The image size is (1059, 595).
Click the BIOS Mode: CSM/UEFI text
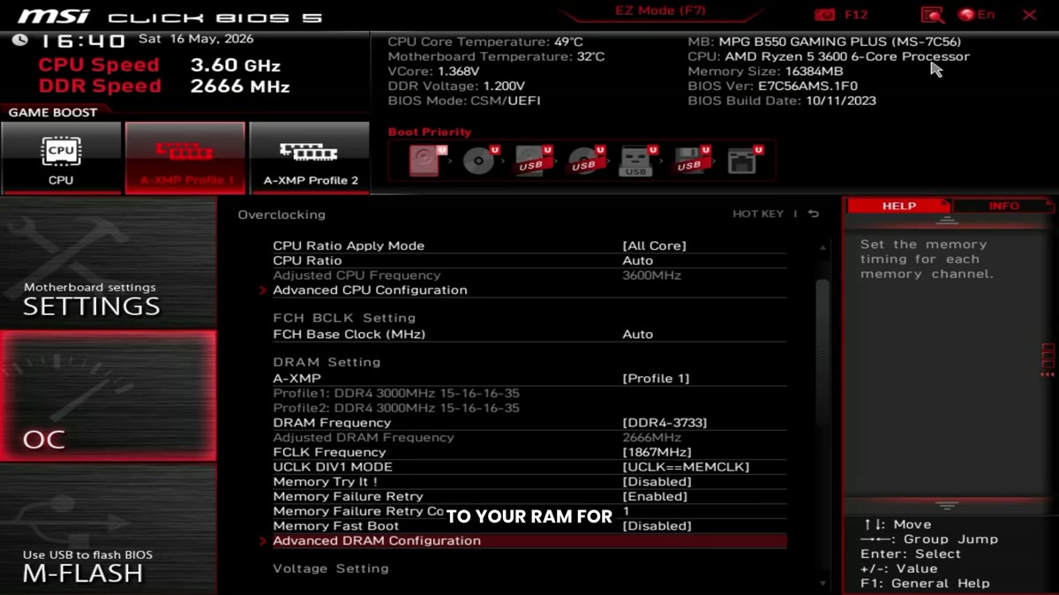tap(464, 101)
